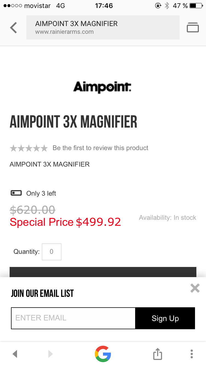The height and width of the screenshot is (366, 206).
Task: Tap the Special Price $499.92 text
Action: (65, 222)
